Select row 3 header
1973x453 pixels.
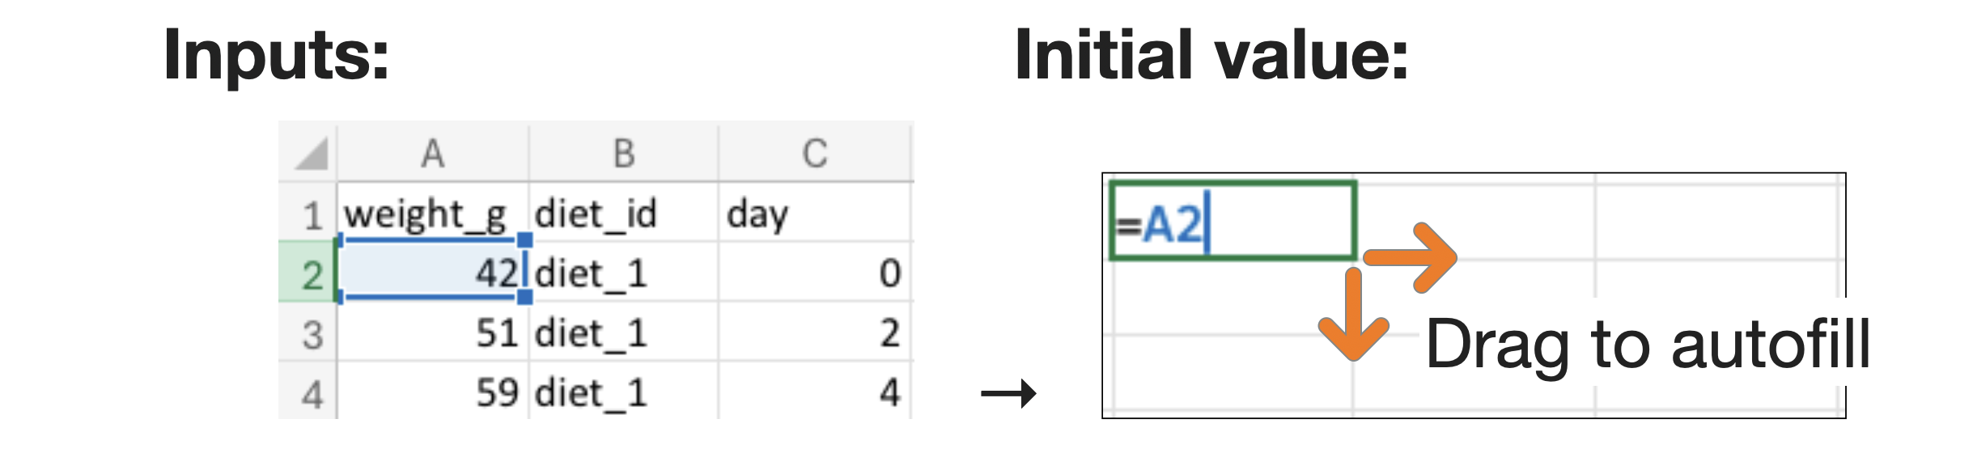tap(312, 334)
